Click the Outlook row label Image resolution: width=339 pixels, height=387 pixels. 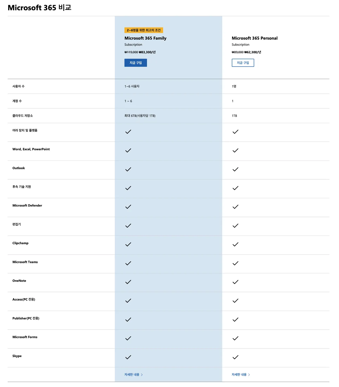pos(19,168)
